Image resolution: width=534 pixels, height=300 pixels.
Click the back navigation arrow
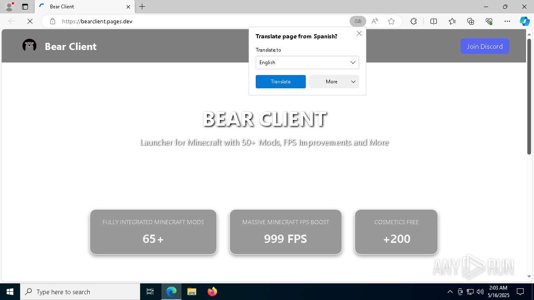12,21
